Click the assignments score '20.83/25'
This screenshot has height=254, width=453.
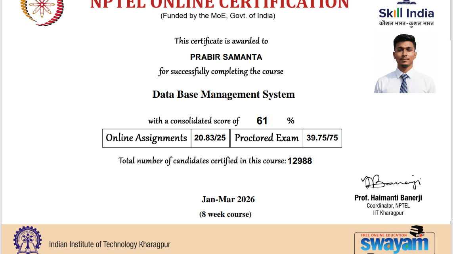point(210,138)
